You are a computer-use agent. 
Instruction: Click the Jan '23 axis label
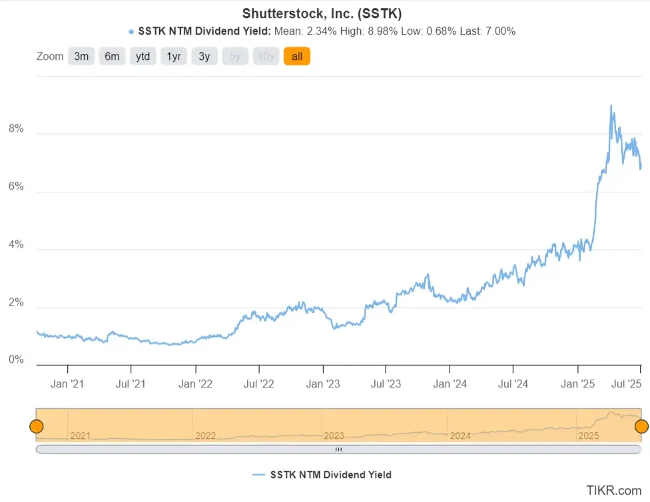tap(323, 384)
